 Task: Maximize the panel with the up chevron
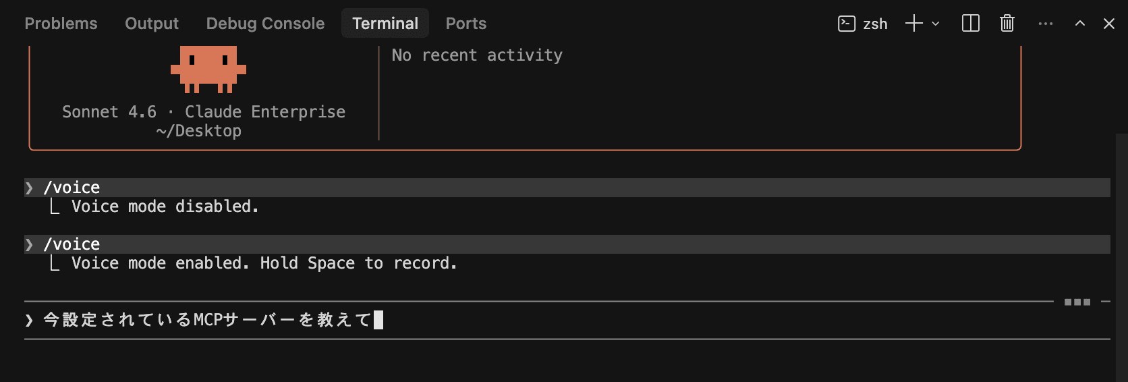[1079, 24]
